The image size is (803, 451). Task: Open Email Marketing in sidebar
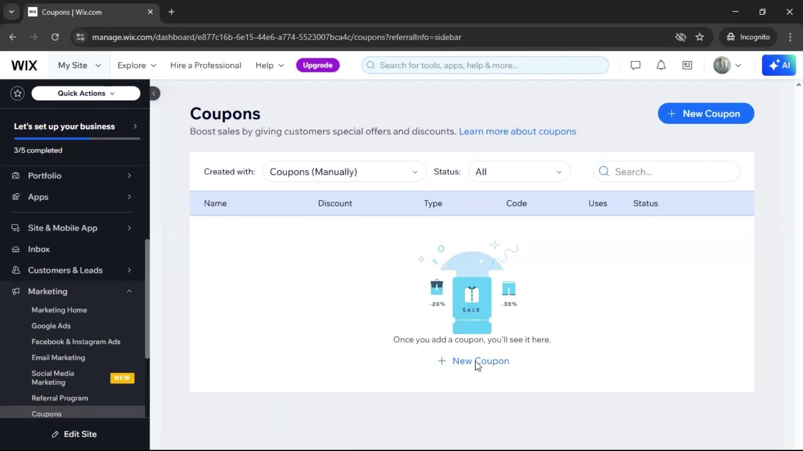pyautogui.click(x=58, y=357)
